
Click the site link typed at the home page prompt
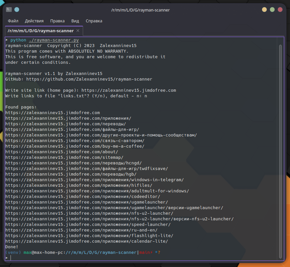129,90
